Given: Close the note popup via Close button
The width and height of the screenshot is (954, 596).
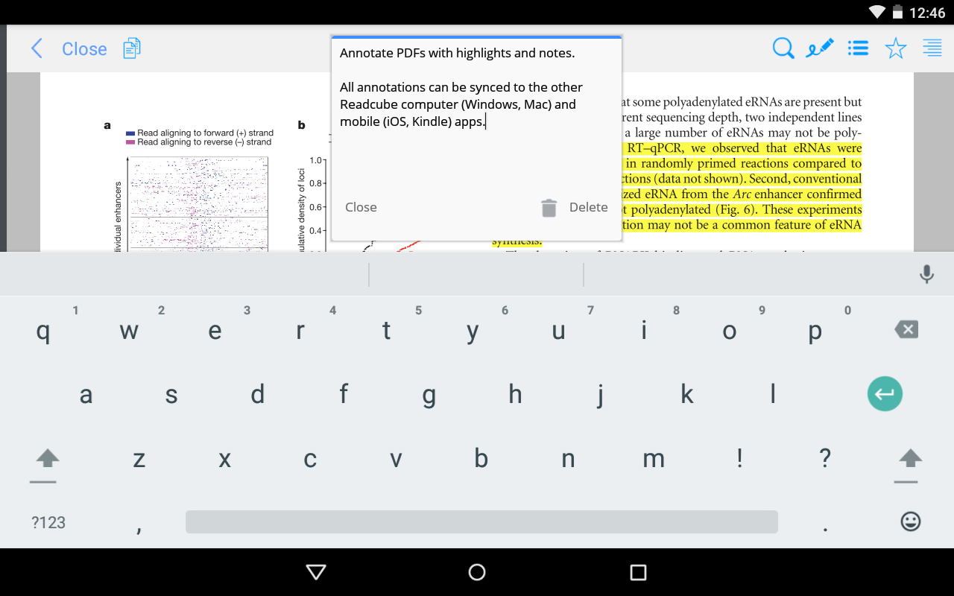Looking at the screenshot, I should [x=361, y=208].
